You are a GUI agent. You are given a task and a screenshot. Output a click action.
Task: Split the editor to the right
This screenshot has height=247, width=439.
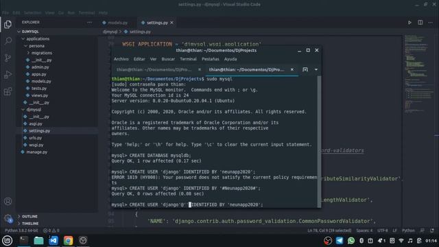coord(420,23)
